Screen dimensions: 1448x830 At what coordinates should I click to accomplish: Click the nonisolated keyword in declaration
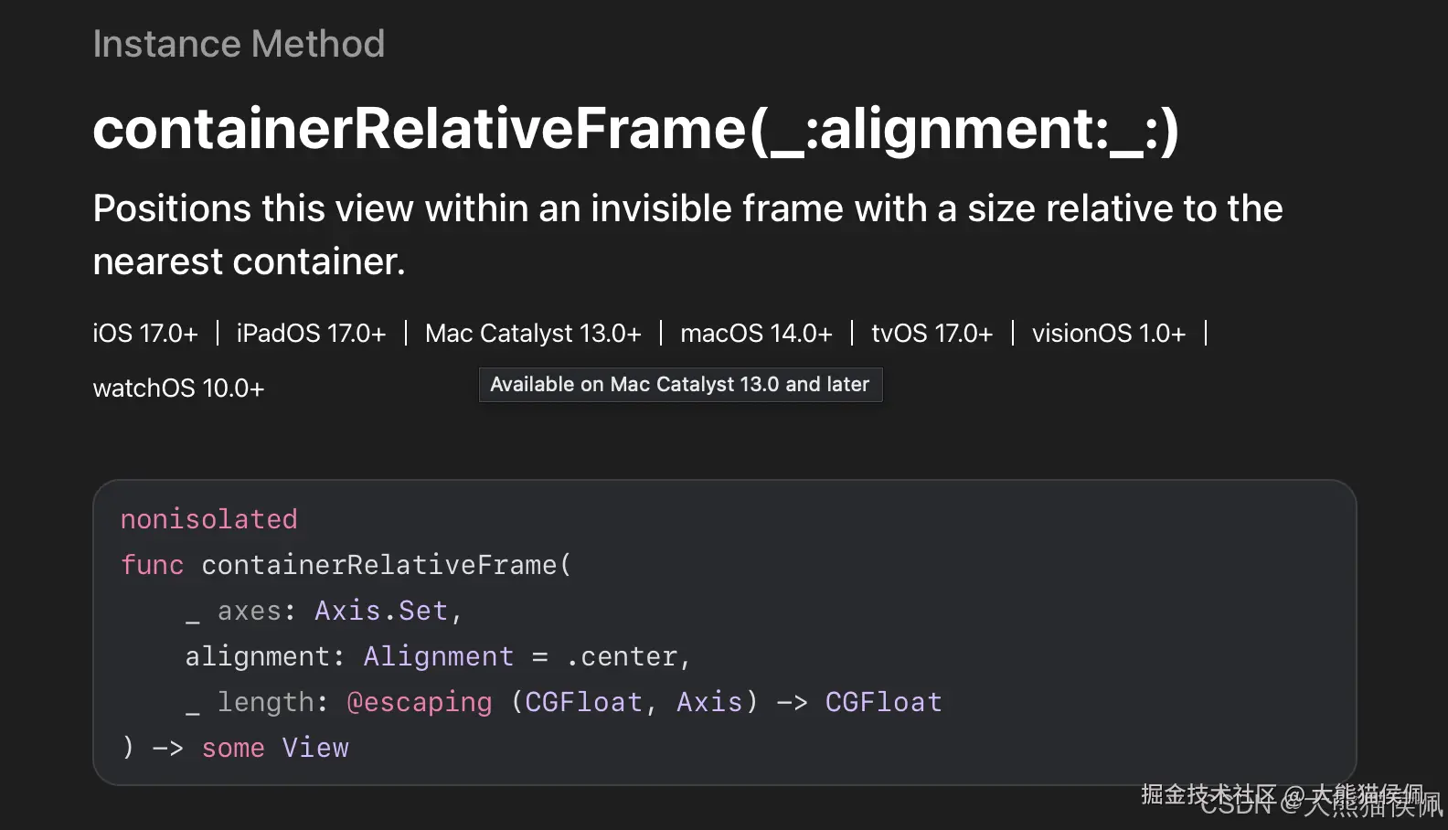(209, 519)
